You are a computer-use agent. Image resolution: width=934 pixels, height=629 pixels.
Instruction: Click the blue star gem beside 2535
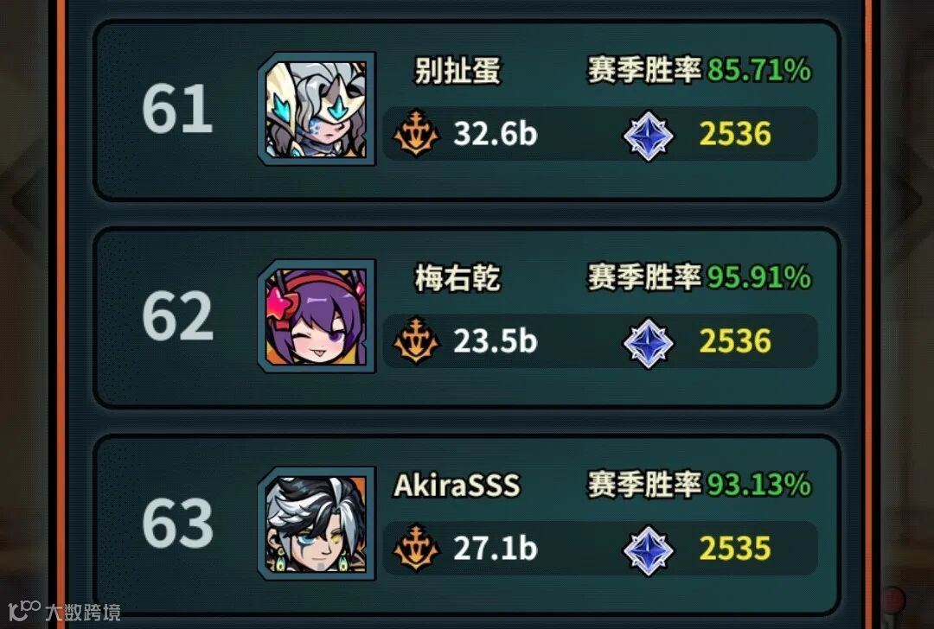tap(648, 550)
